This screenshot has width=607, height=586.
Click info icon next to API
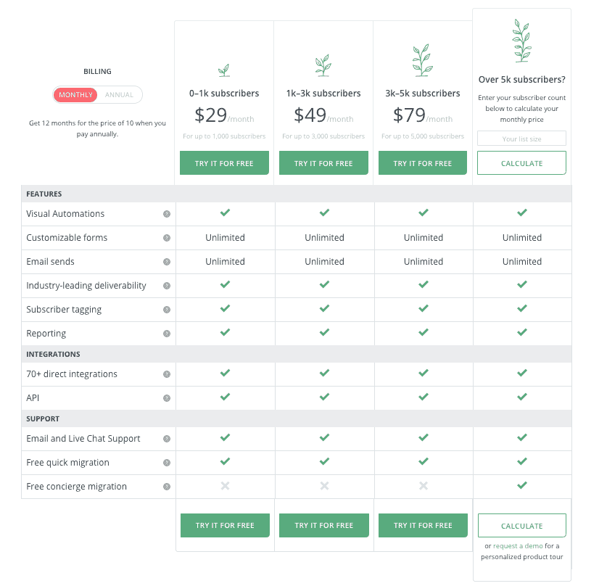click(167, 398)
